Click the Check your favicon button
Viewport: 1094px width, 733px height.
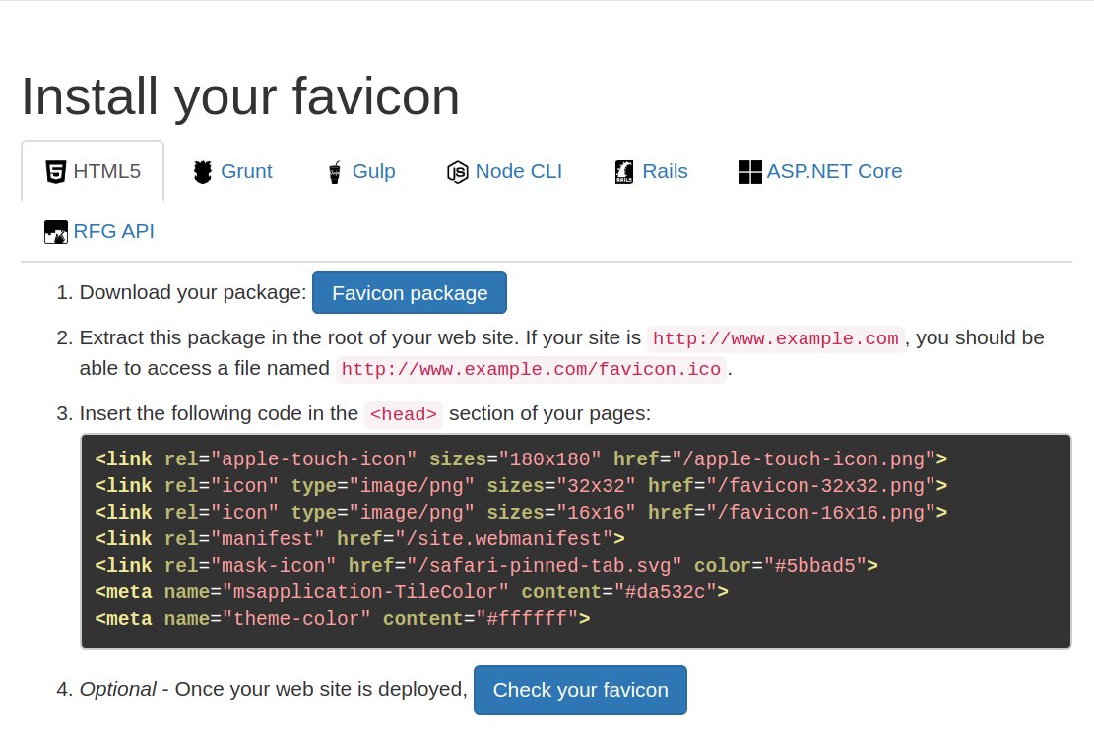(x=581, y=690)
